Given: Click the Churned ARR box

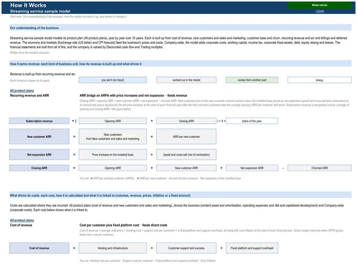Looking at the screenshot, I should point(320,168).
